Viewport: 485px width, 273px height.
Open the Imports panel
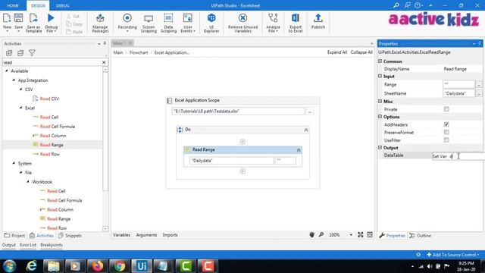[x=170, y=235]
